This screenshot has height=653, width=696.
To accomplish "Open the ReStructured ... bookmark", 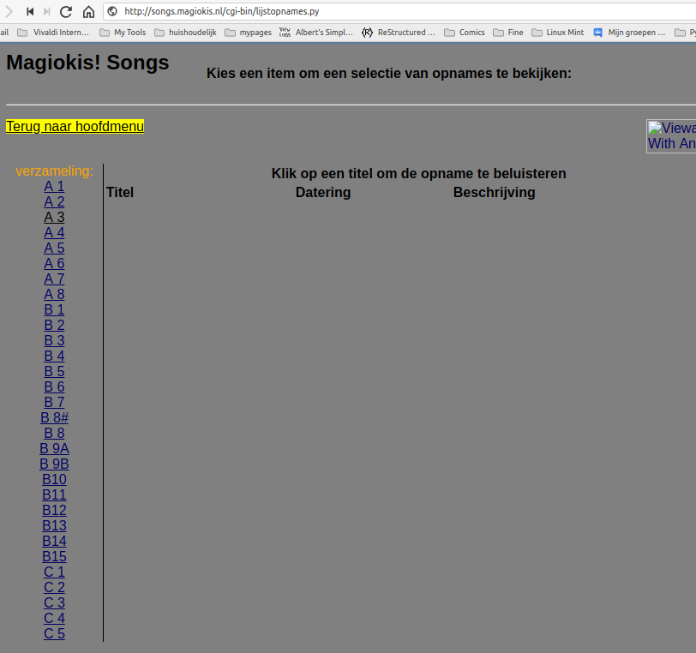I will (399, 33).
